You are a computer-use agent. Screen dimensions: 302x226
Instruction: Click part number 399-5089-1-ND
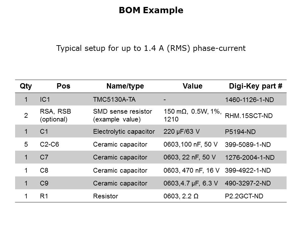coord(248,145)
